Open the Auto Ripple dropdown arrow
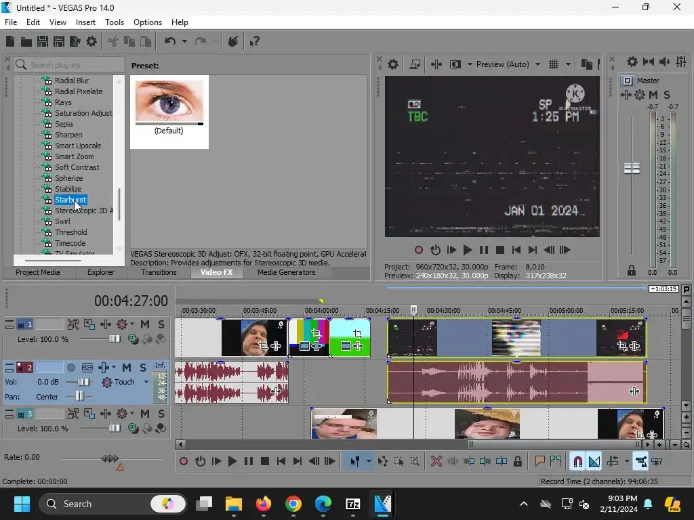 click(627, 462)
